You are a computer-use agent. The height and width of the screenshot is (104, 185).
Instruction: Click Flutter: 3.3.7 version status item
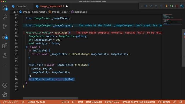point(112,102)
